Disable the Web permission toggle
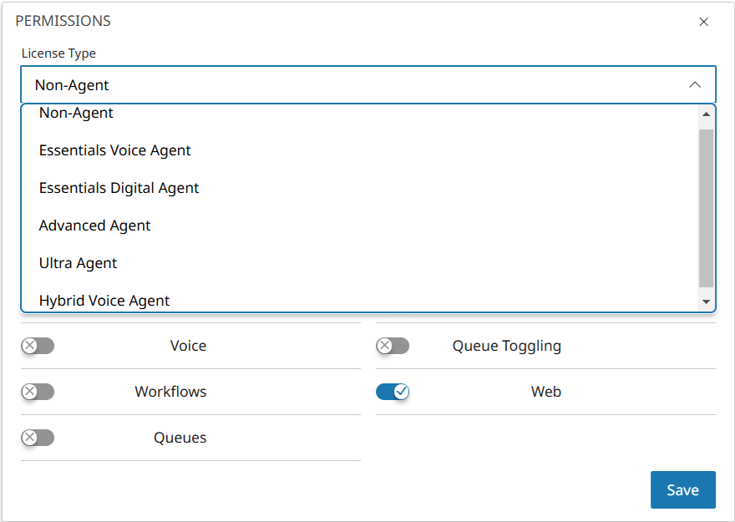The height and width of the screenshot is (522, 735). click(393, 392)
